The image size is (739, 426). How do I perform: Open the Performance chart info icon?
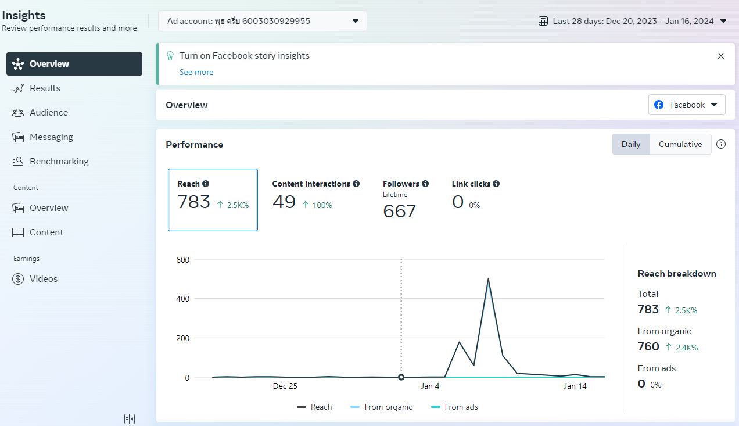pos(721,144)
